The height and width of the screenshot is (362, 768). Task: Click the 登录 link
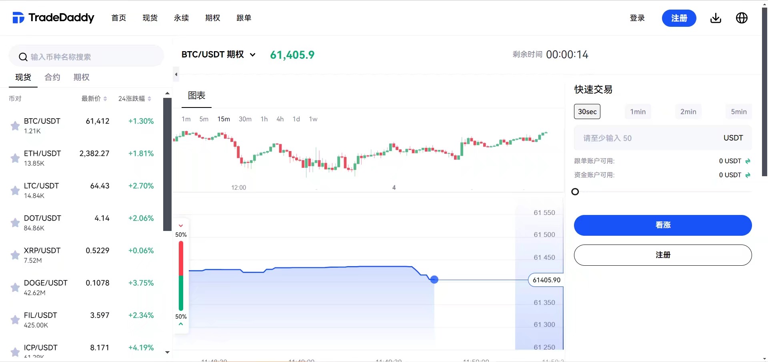click(x=637, y=18)
